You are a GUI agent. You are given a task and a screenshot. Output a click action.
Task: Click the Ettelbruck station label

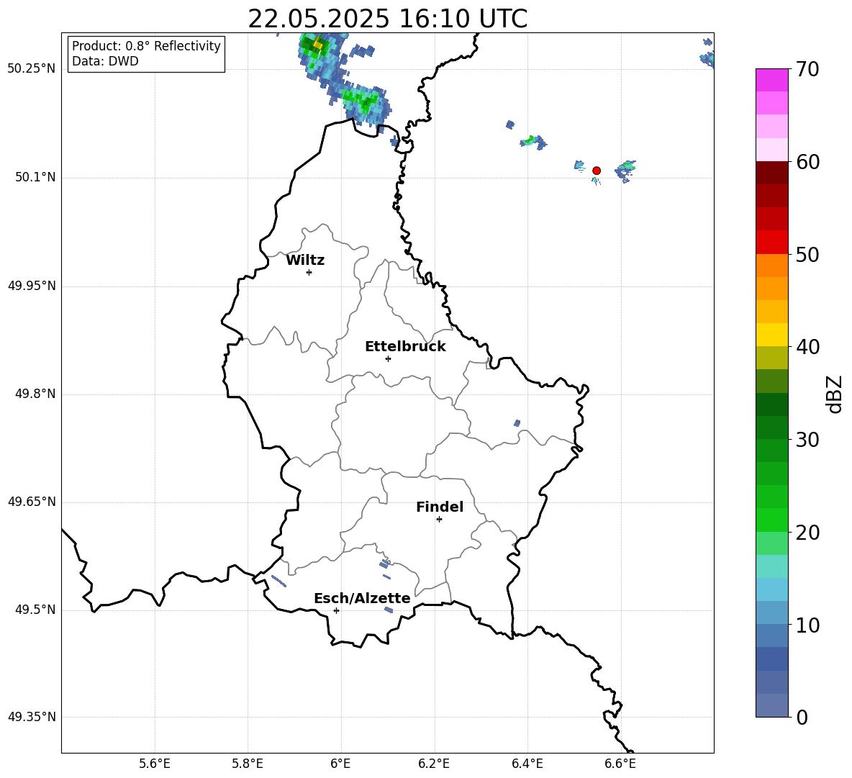pos(405,347)
